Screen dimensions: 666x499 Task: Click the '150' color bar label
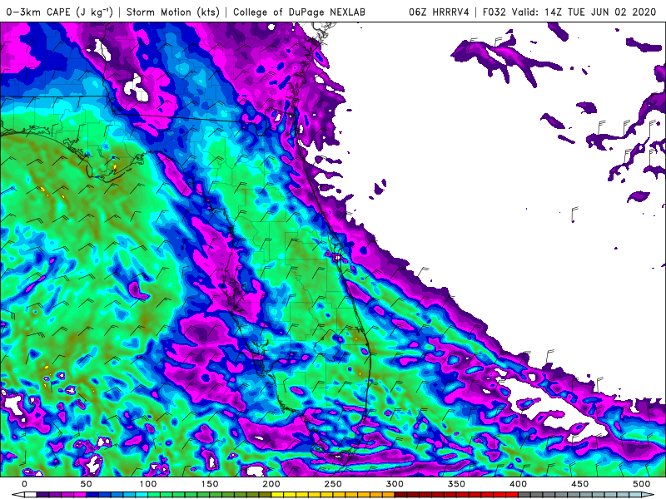(x=210, y=484)
